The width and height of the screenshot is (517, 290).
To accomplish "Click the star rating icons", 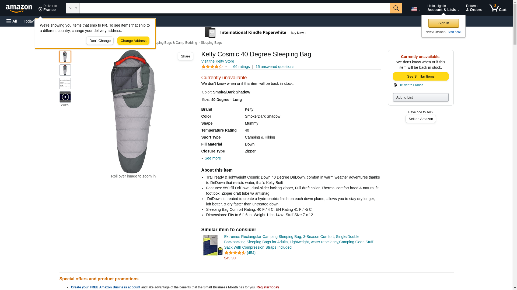I will tap(212, 67).
